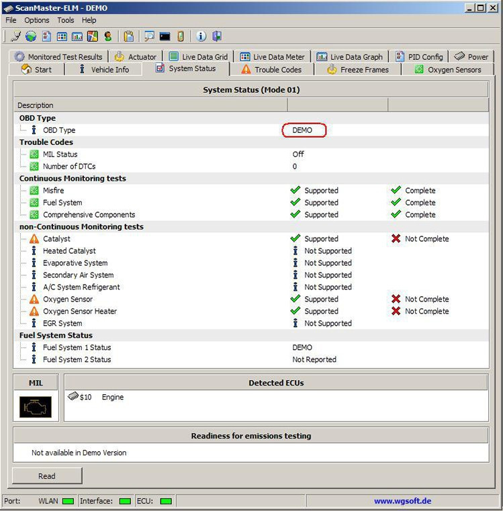Image resolution: width=503 pixels, height=511 pixels.
Task: Click the bar chart toolbar icon
Action: tap(77, 36)
